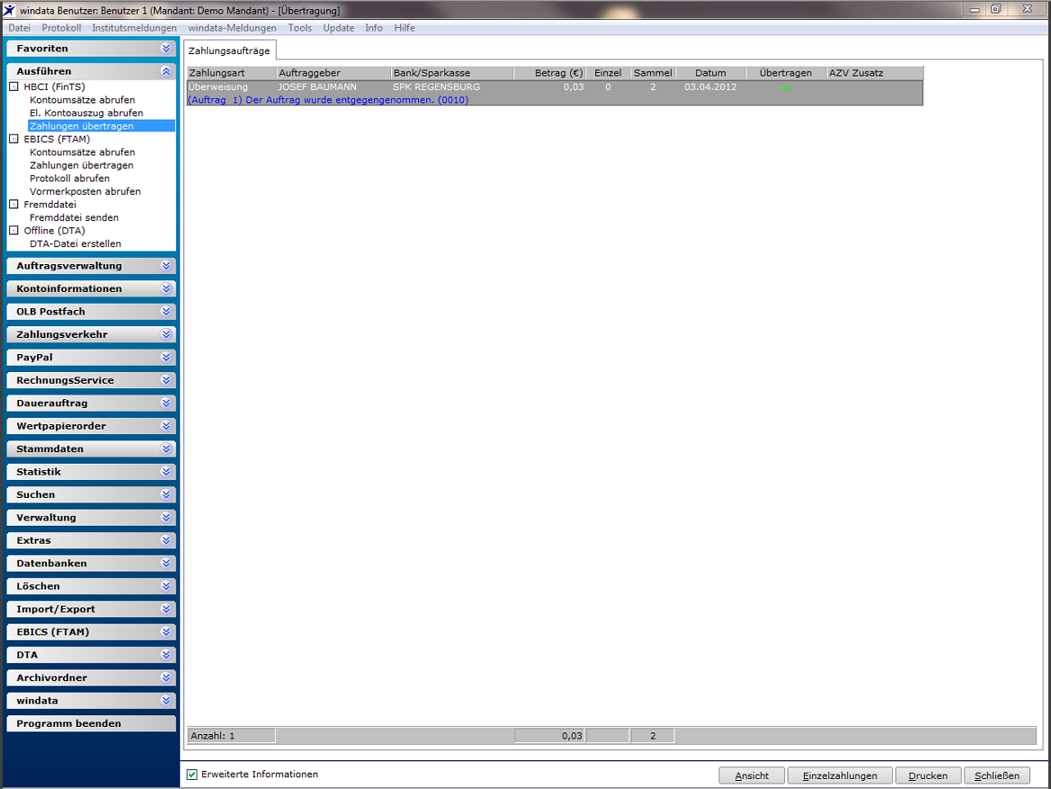Select Vormerkposten abrufen

point(85,191)
